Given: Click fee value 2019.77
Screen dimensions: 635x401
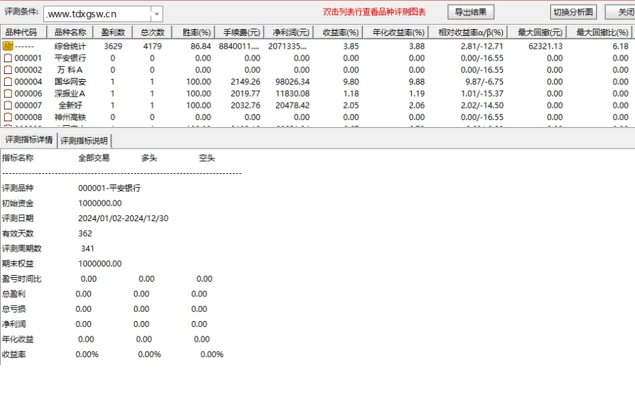Looking at the screenshot, I should (x=245, y=94).
